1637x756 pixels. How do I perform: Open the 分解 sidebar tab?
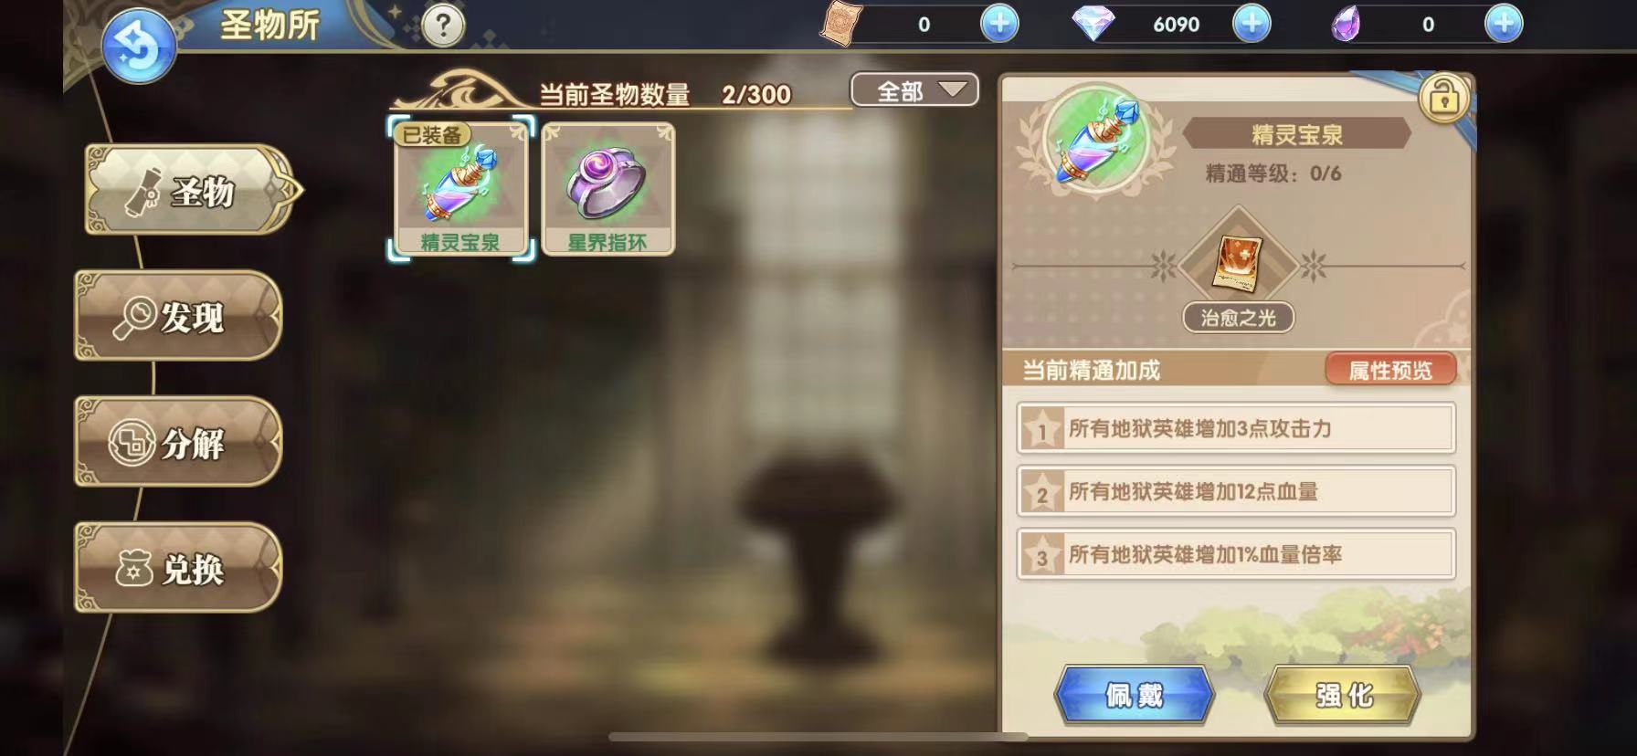click(x=178, y=442)
